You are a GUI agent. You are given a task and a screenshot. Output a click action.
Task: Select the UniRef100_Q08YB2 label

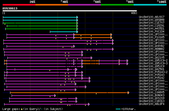click(x=152, y=46)
